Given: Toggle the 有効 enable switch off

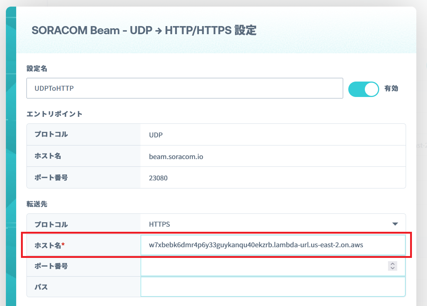Looking at the screenshot, I should (363, 89).
